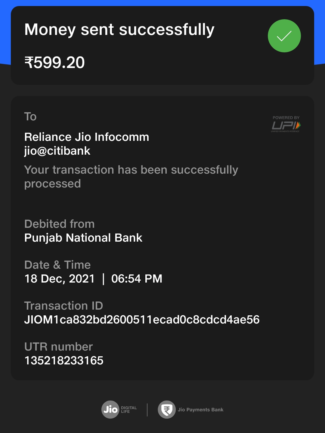Screen dimensions: 325x433
Task: Click the Debited from label
Action: point(59,224)
